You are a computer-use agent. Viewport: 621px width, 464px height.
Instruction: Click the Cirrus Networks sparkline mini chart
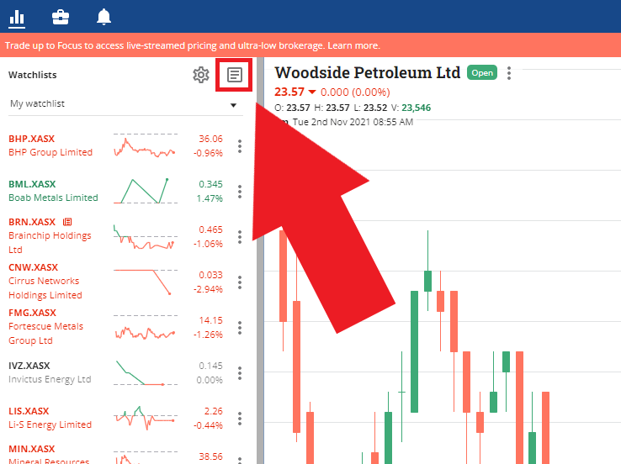click(x=146, y=282)
